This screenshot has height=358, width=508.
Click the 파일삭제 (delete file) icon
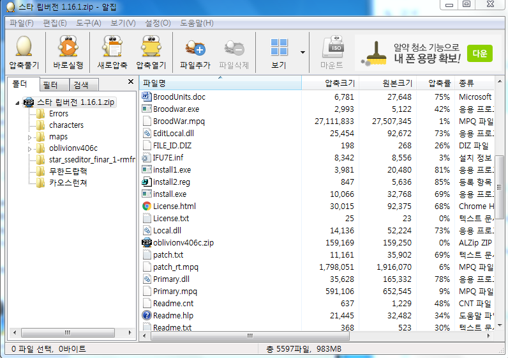point(234,48)
